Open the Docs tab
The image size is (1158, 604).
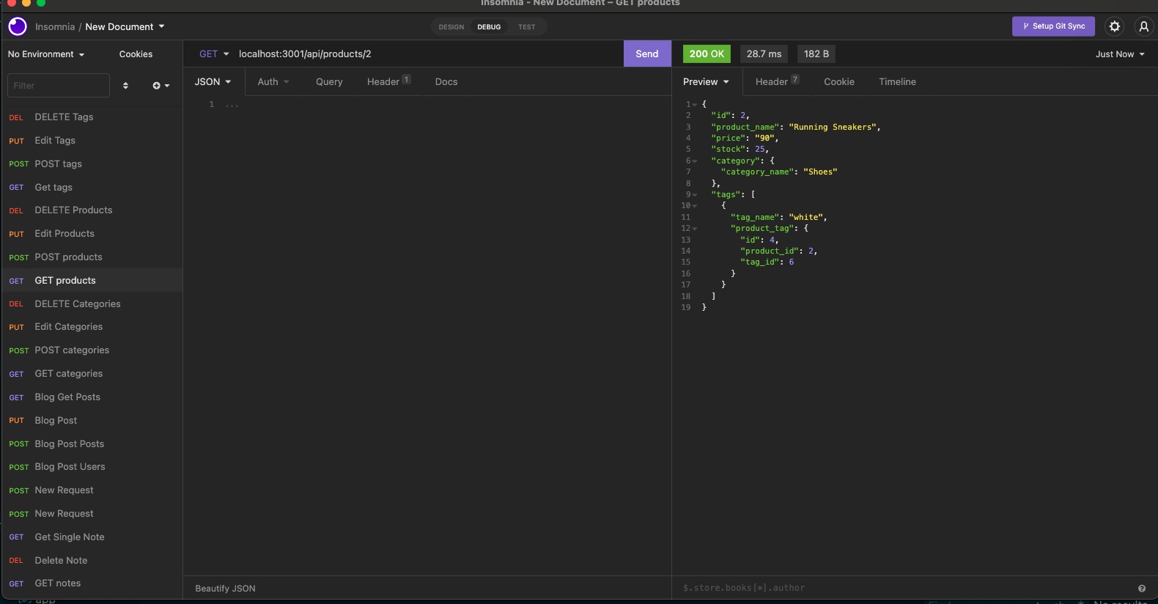[446, 82]
